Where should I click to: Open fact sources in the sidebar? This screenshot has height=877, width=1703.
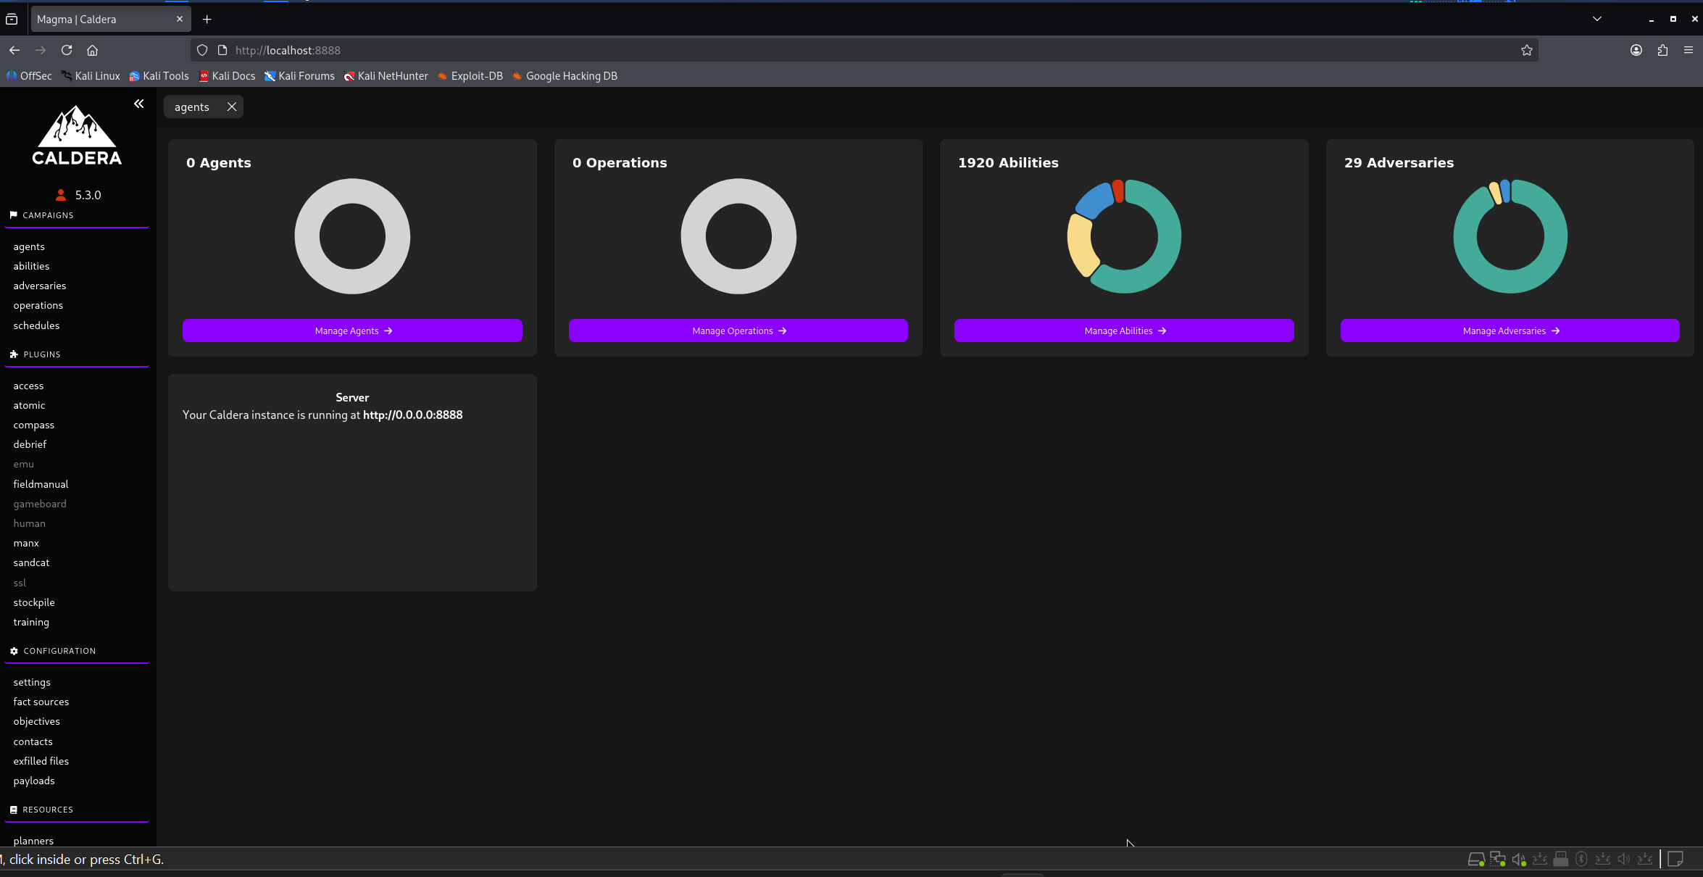coord(41,702)
